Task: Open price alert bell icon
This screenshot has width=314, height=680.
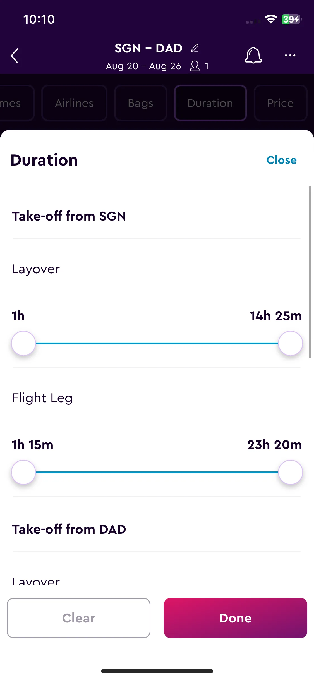Action: (253, 55)
